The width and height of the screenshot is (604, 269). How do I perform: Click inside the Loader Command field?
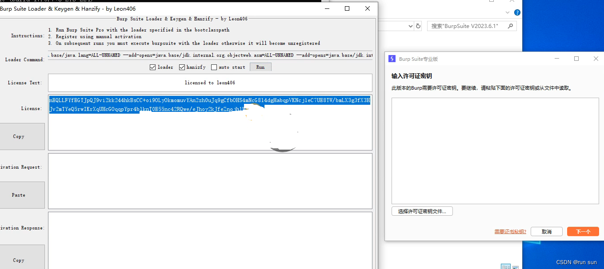(x=210, y=55)
